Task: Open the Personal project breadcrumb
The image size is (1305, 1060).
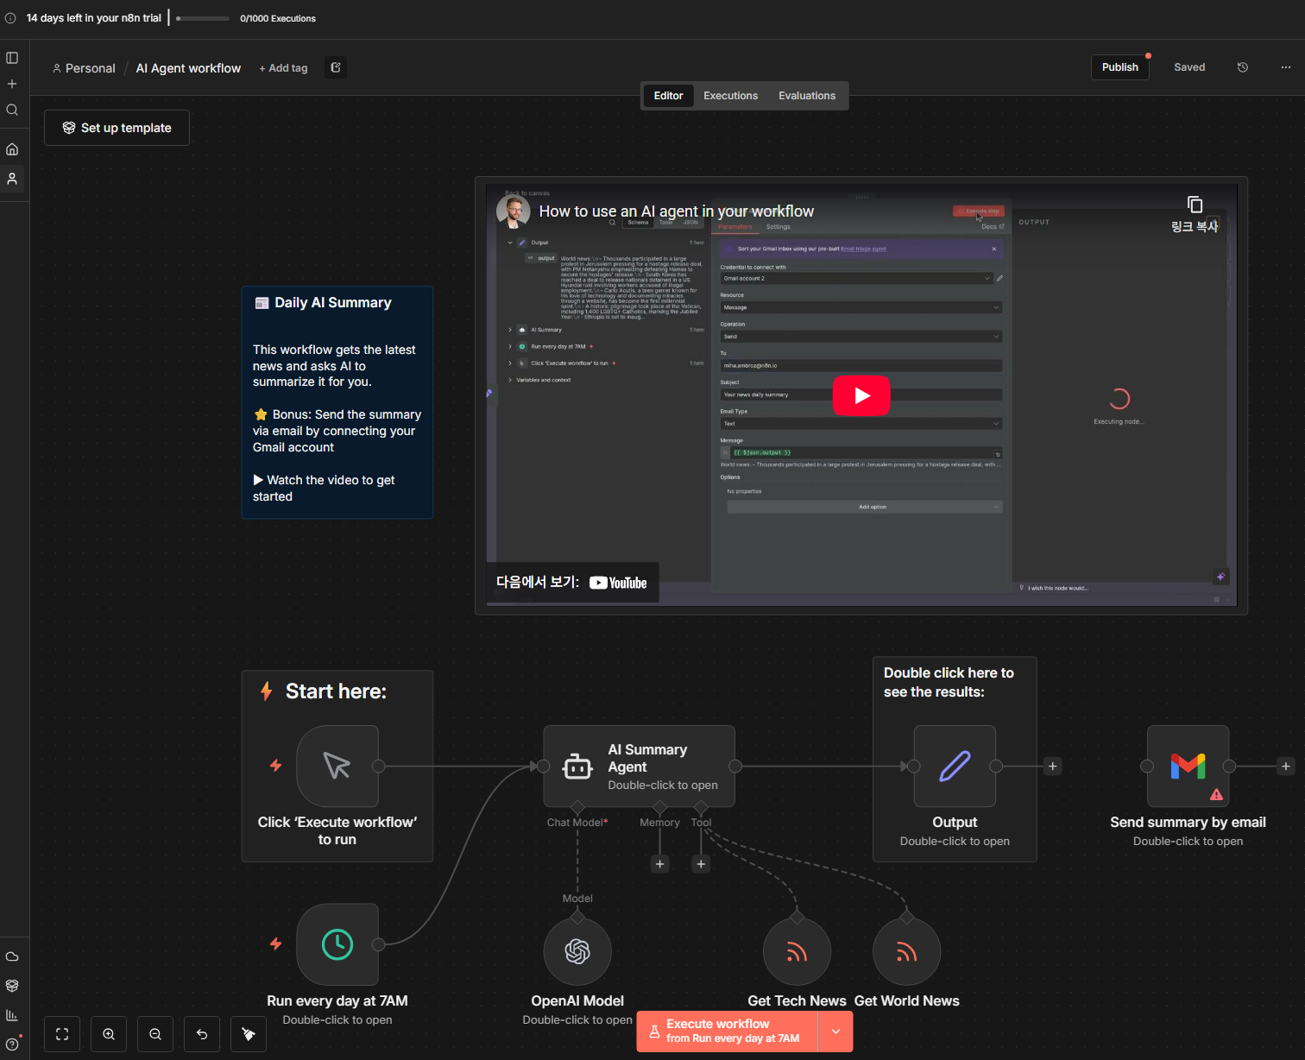Action: pyautogui.click(x=84, y=68)
